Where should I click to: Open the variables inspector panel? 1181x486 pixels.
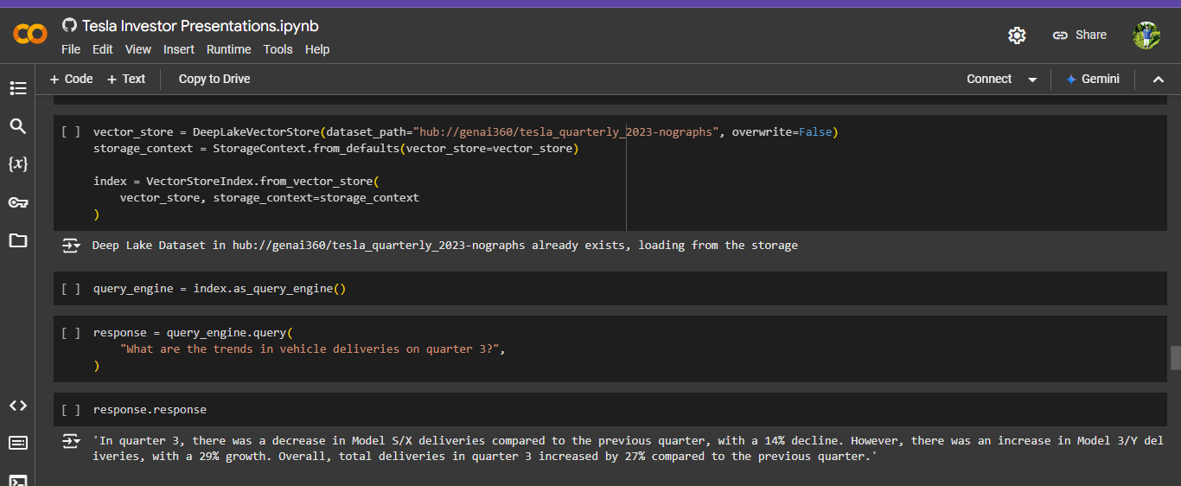pos(18,163)
